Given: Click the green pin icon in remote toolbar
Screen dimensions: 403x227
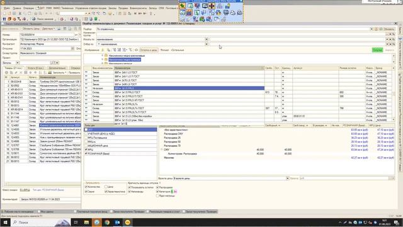Looking at the screenshot, I should 182,6.
